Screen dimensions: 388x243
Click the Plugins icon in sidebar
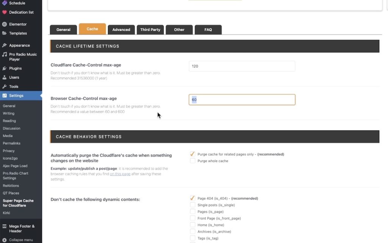5,69
